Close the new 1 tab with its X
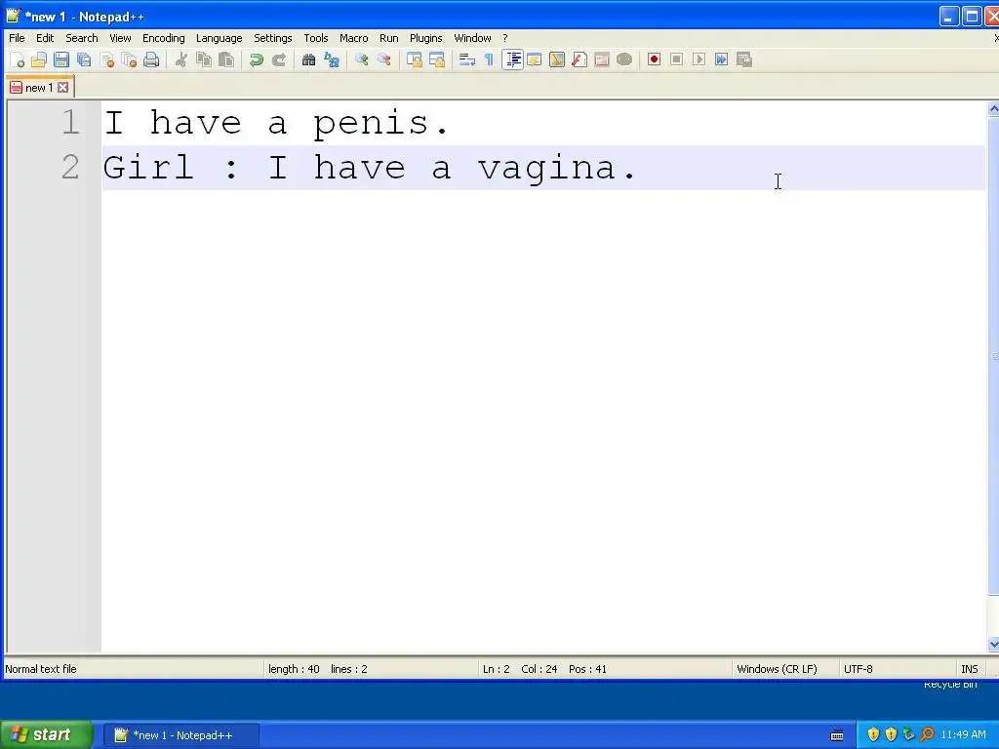This screenshot has width=999, height=749. [62, 87]
